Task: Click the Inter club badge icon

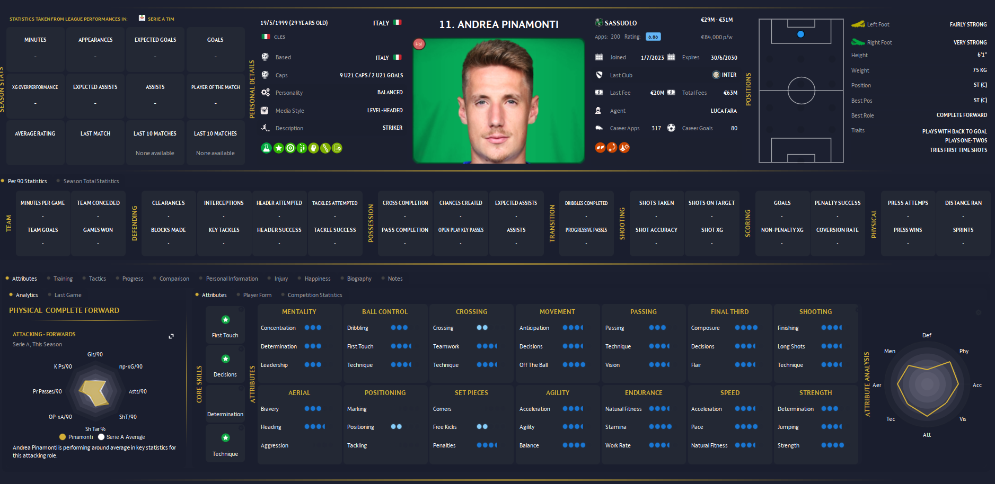Action: pos(716,75)
